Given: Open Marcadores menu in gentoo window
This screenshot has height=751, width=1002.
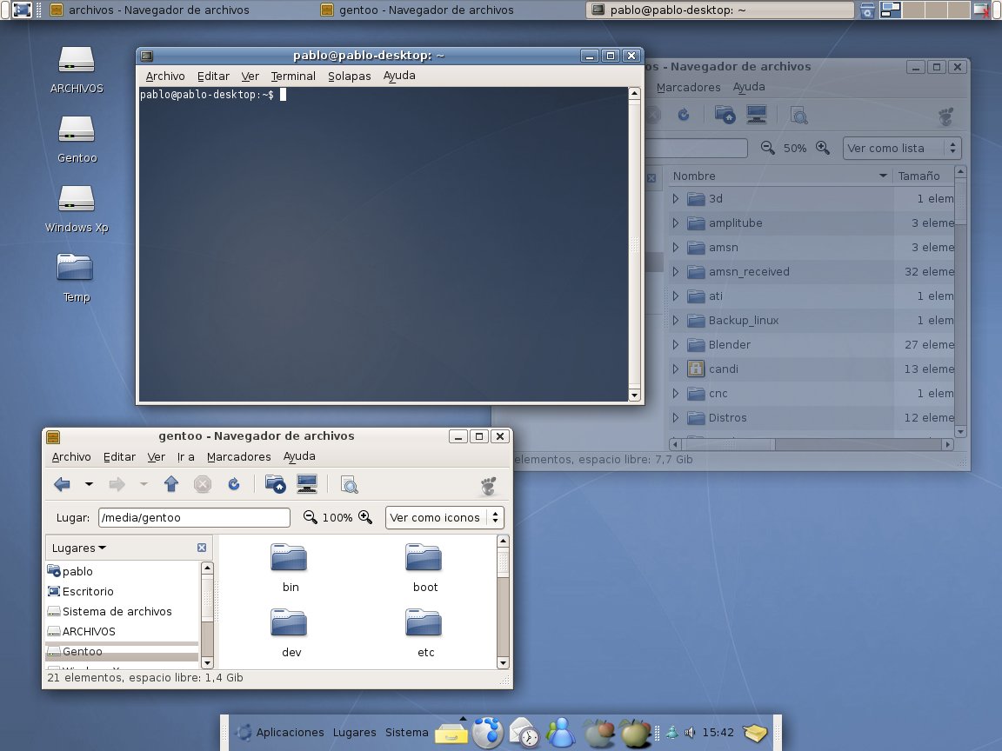Looking at the screenshot, I should pos(239,456).
